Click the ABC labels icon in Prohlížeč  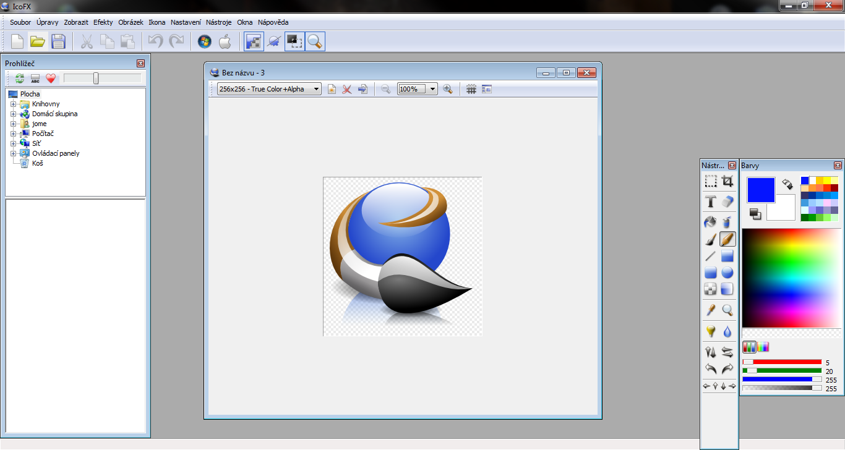point(35,79)
